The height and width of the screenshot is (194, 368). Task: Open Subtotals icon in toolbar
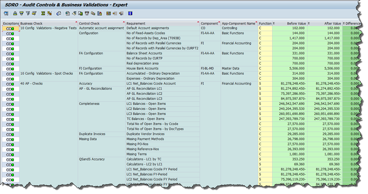(49, 14)
